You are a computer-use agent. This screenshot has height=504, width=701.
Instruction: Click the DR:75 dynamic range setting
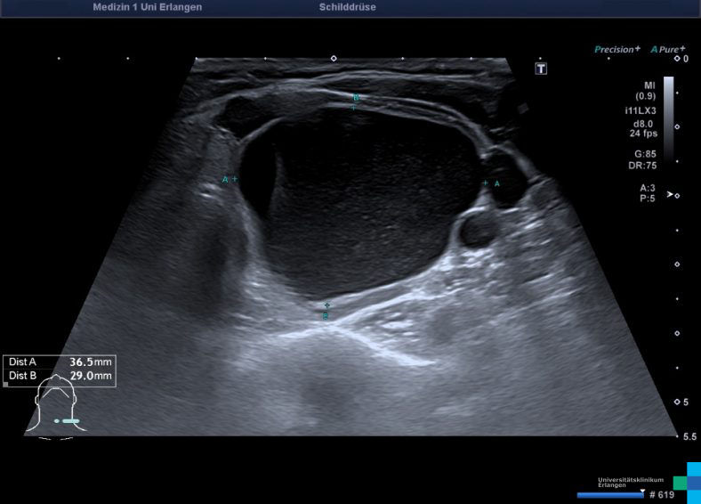[644, 165]
